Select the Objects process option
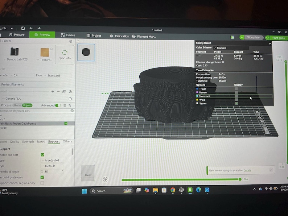This screenshot has height=216, width=288. point(27,105)
